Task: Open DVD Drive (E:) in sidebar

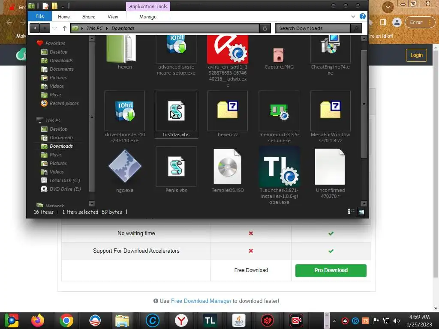Action: tap(65, 189)
